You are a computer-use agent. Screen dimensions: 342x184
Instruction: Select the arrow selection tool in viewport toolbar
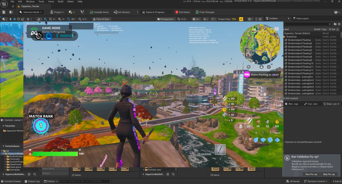click(x=11, y=19)
